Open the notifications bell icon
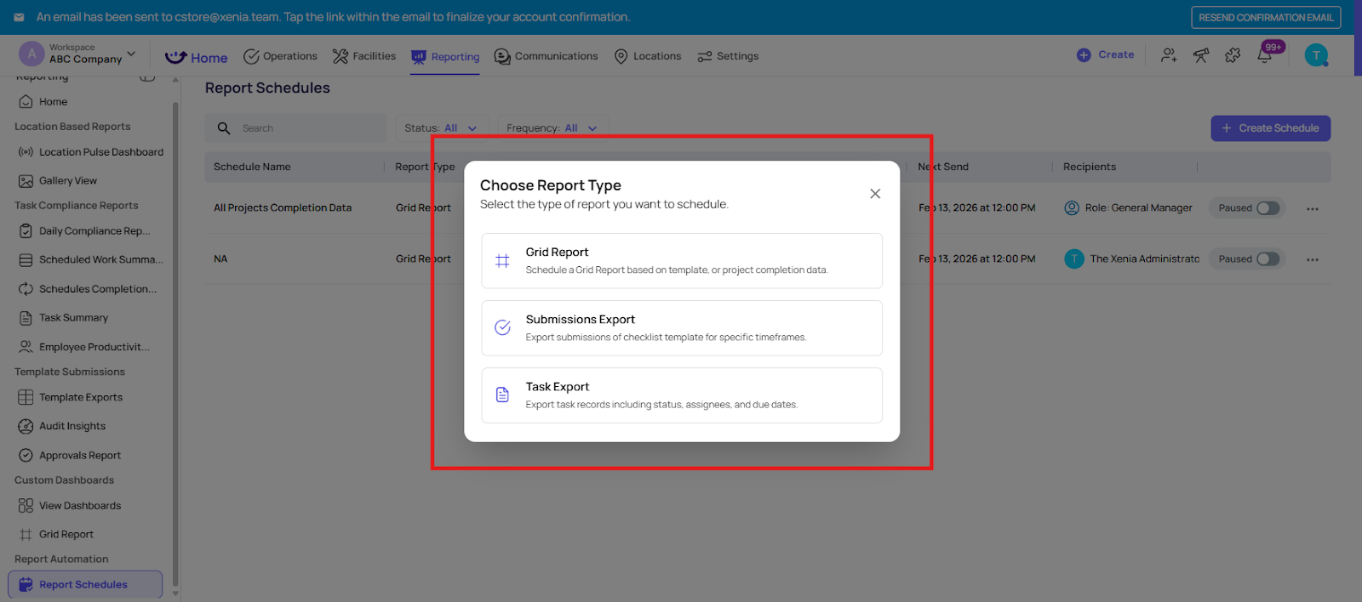The height and width of the screenshot is (602, 1362). pos(1265,56)
